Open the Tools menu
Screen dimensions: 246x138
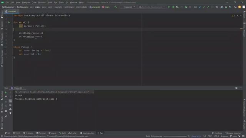(61, 2)
